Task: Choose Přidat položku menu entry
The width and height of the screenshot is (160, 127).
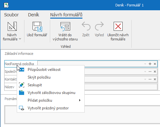Action: [x=51, y=100]
